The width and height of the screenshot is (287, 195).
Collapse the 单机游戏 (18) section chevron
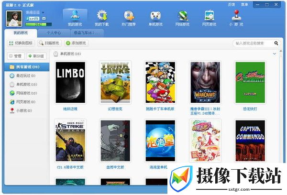click(x=275, y=54)
